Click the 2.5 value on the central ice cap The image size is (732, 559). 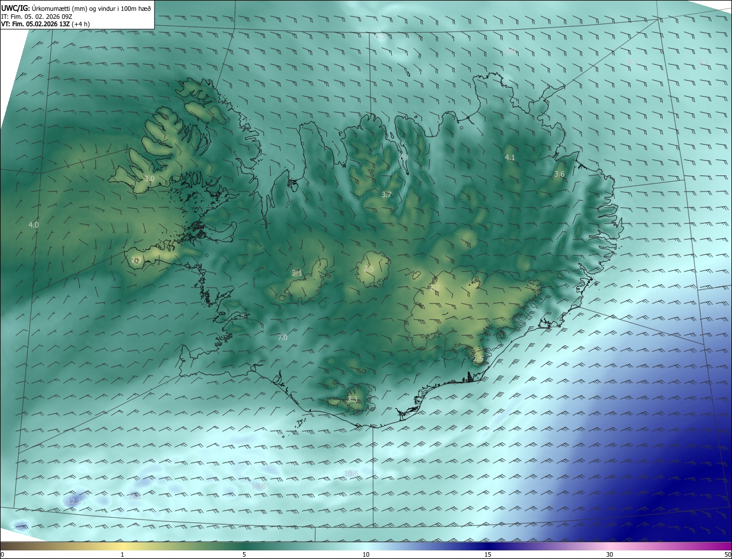(x=369, y=269)
